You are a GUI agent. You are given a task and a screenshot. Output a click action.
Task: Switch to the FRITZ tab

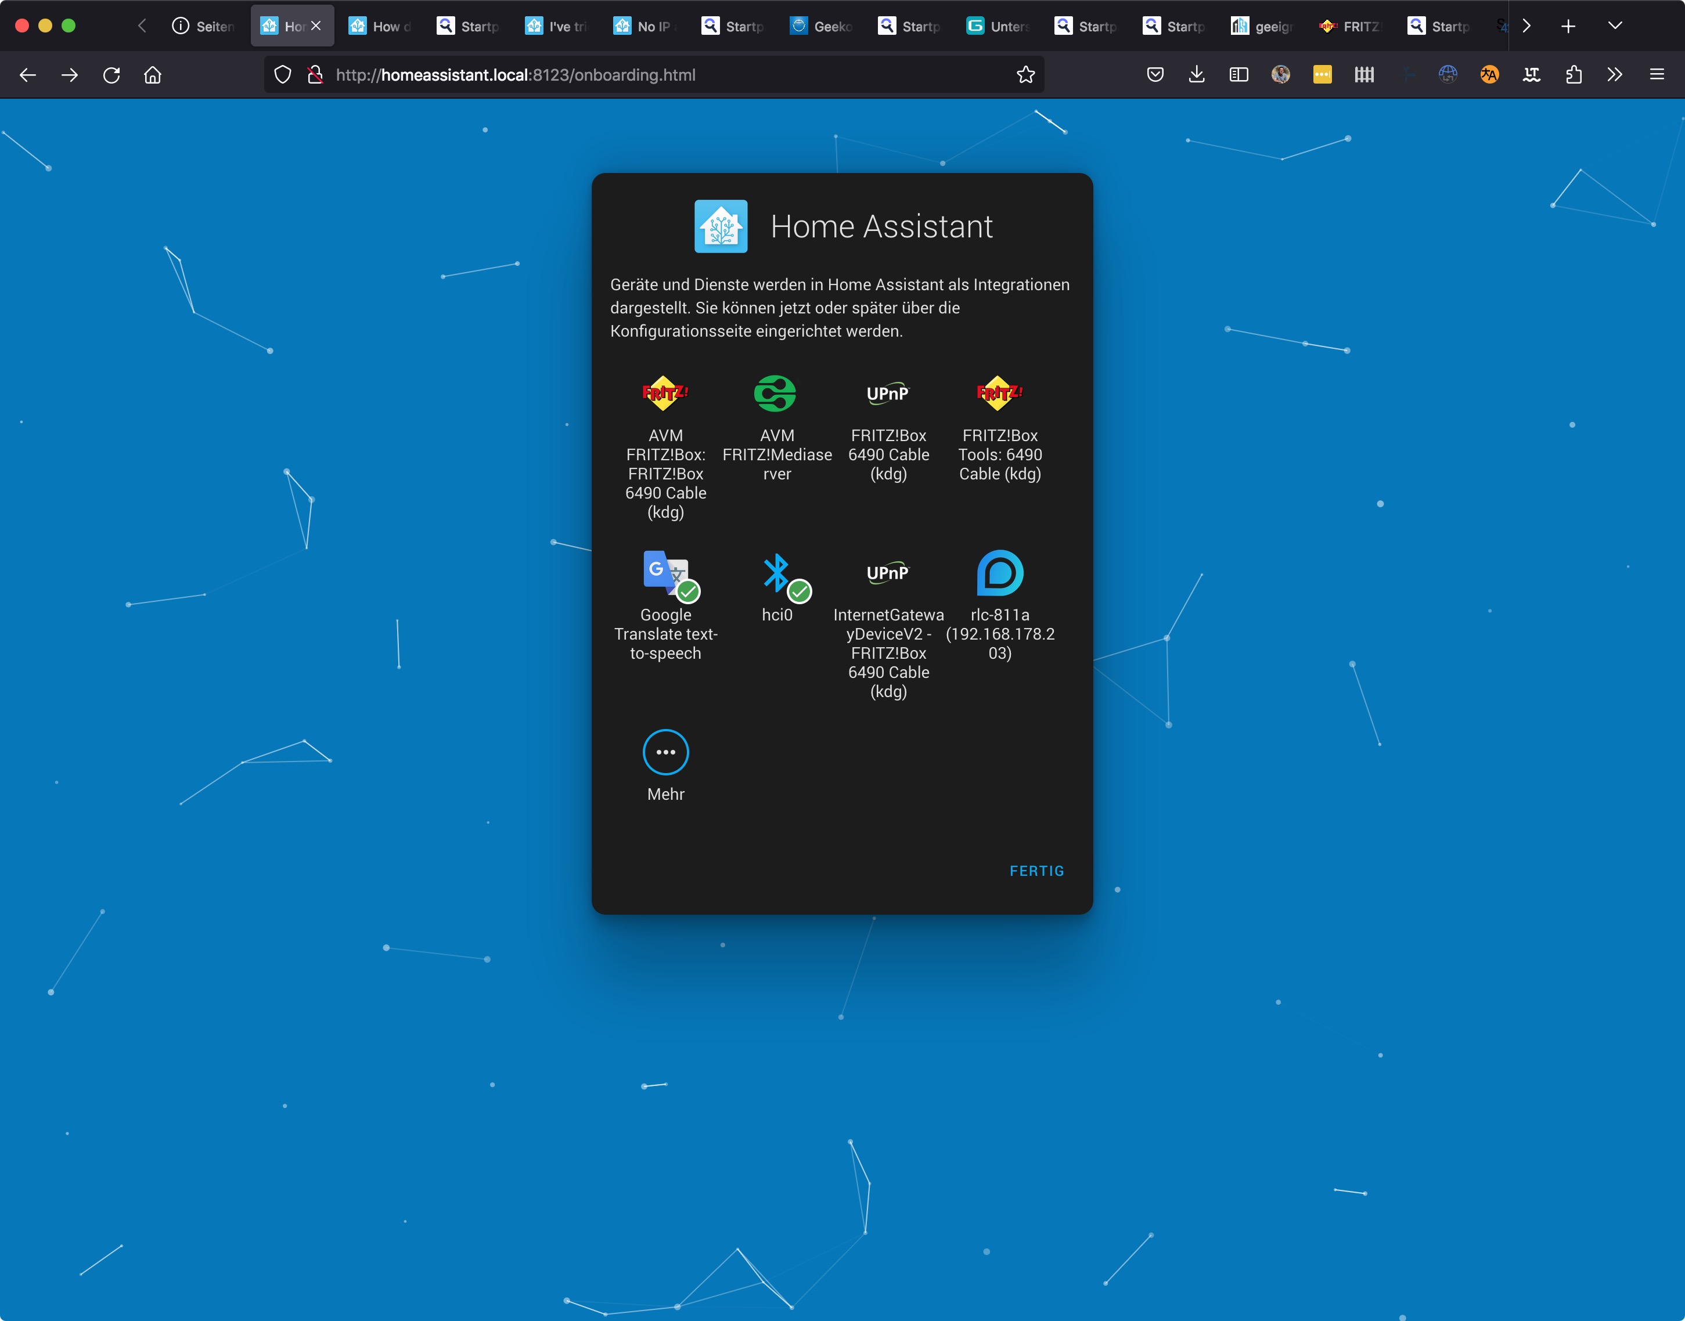pyautogui.click(x=1351, y=26)
